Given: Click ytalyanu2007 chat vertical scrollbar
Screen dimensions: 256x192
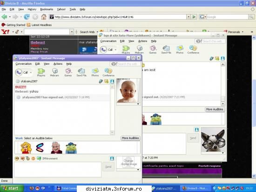Looking at the screenshot, I should [112, 110].
